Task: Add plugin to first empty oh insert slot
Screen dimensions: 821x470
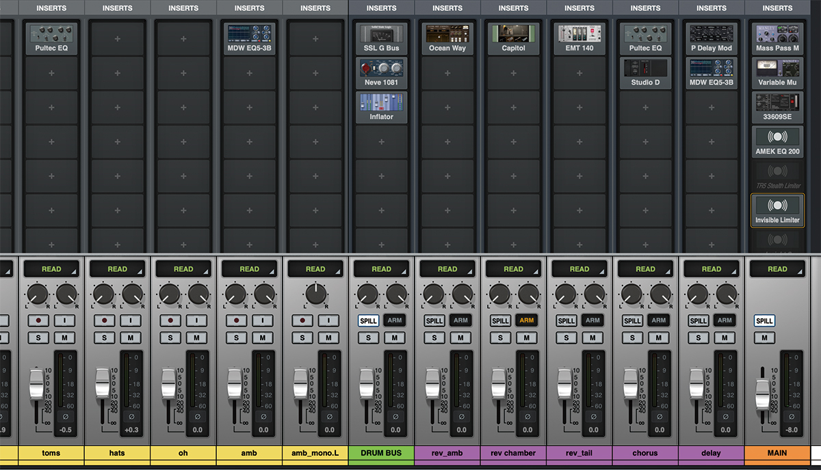Action: (183, 39)
